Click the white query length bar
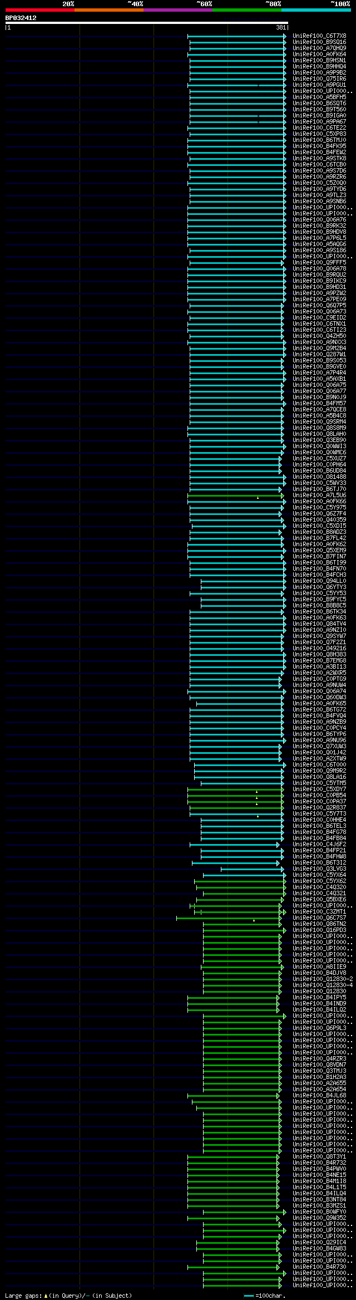 point(147,23)
